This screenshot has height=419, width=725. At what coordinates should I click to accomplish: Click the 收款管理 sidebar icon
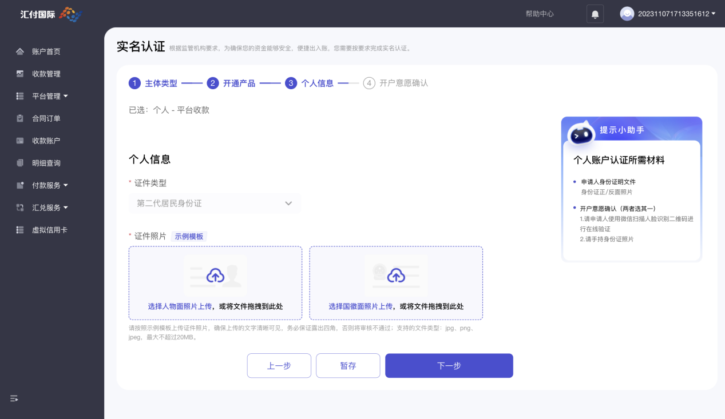(20, 74)
